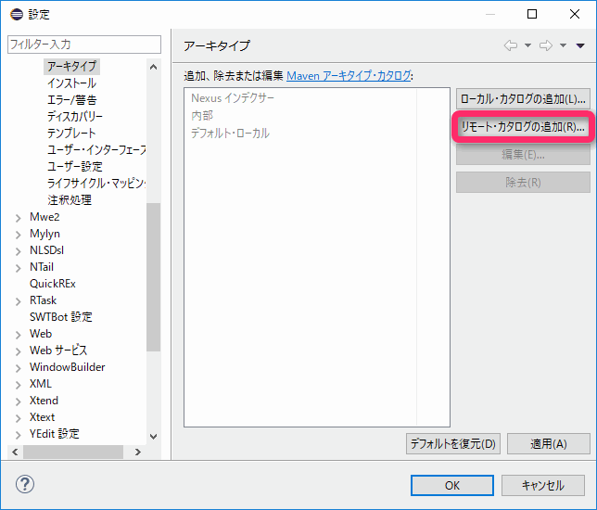Select 注釈処理 in the tree
Screen dimensions: 597x510
click(70, 199)
